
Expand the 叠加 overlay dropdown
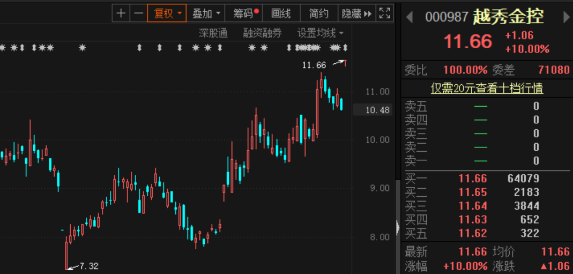(x=206, y=13)
